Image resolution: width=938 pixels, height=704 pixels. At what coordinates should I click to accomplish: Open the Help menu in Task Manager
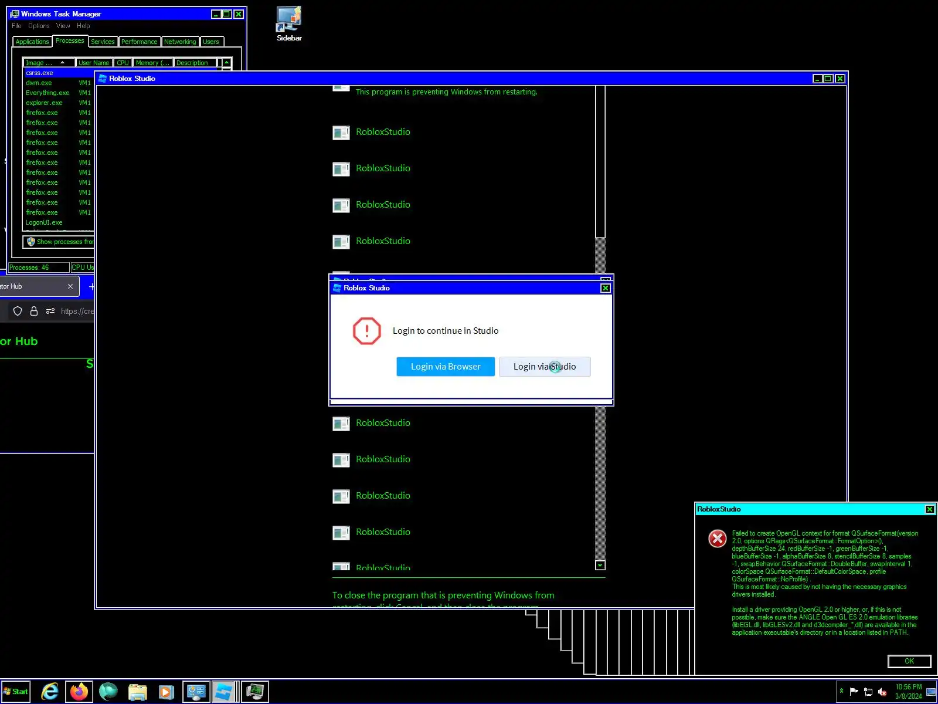tap(83, 26)
